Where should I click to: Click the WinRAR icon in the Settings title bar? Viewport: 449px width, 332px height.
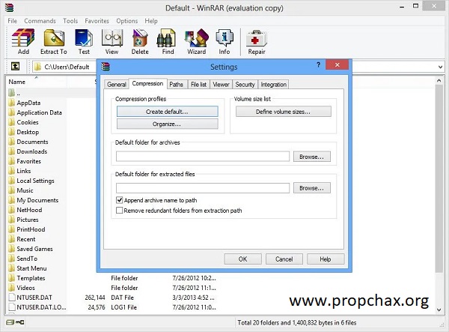pyautogui.click(x=106, y=67)
